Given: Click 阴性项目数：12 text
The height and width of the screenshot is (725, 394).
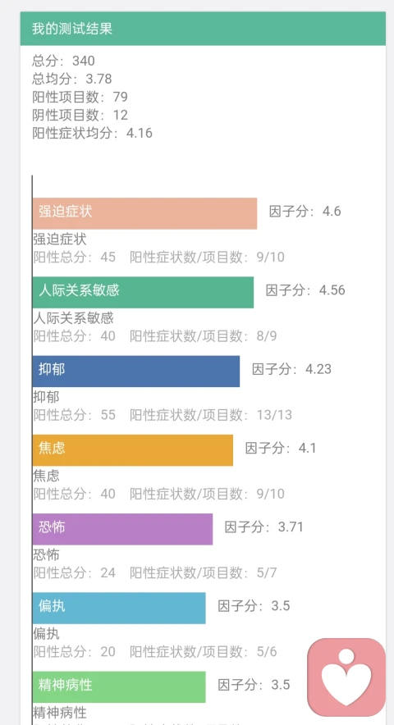Looking at the screenshot, I should point(80,115).
